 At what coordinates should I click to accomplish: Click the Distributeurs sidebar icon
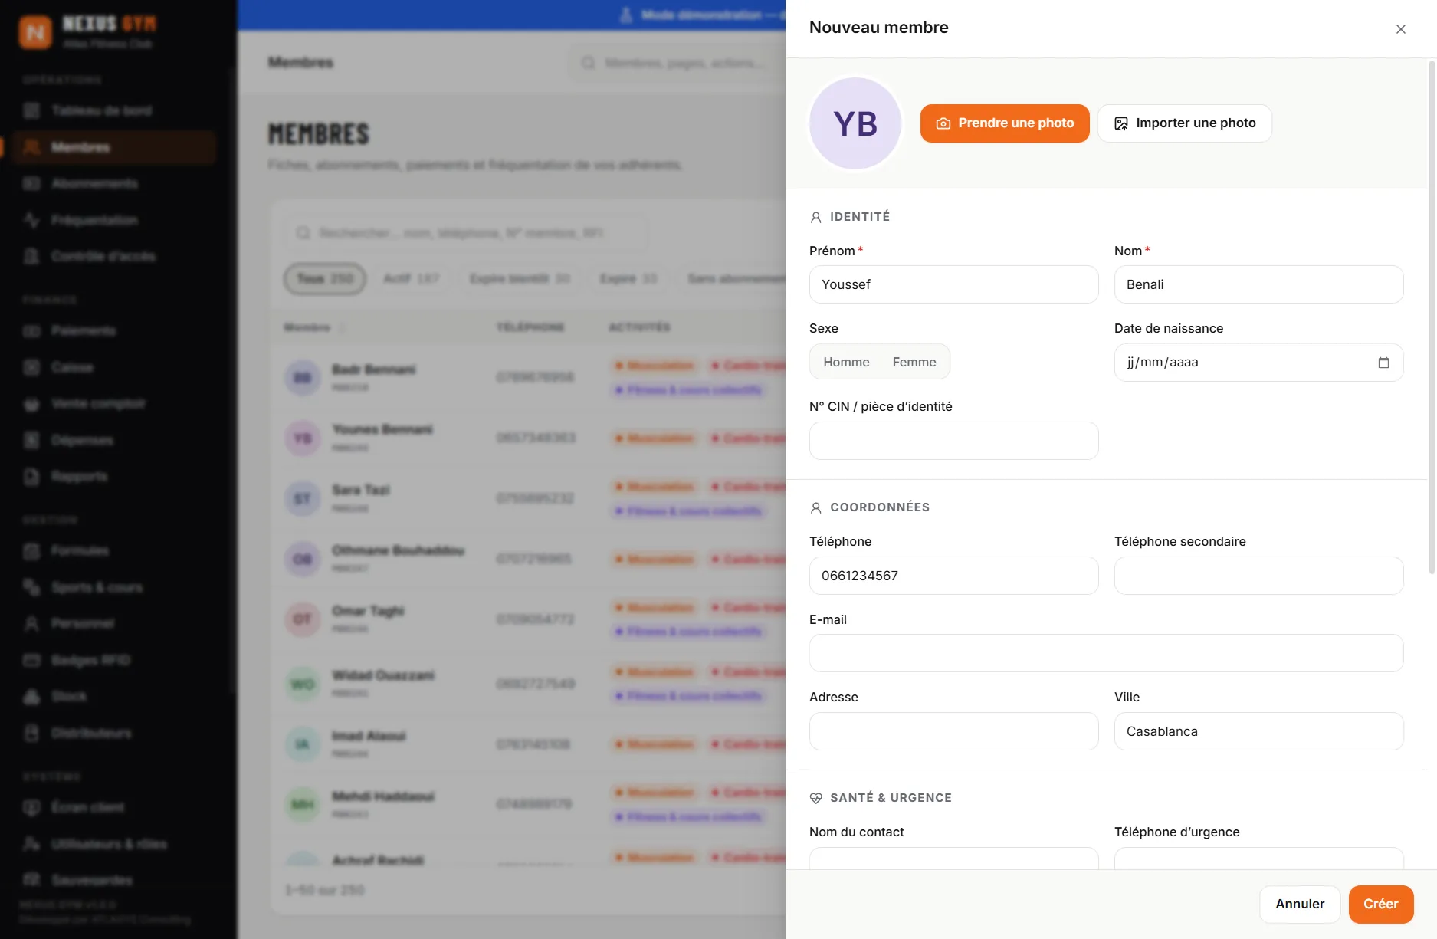(31, 734)
